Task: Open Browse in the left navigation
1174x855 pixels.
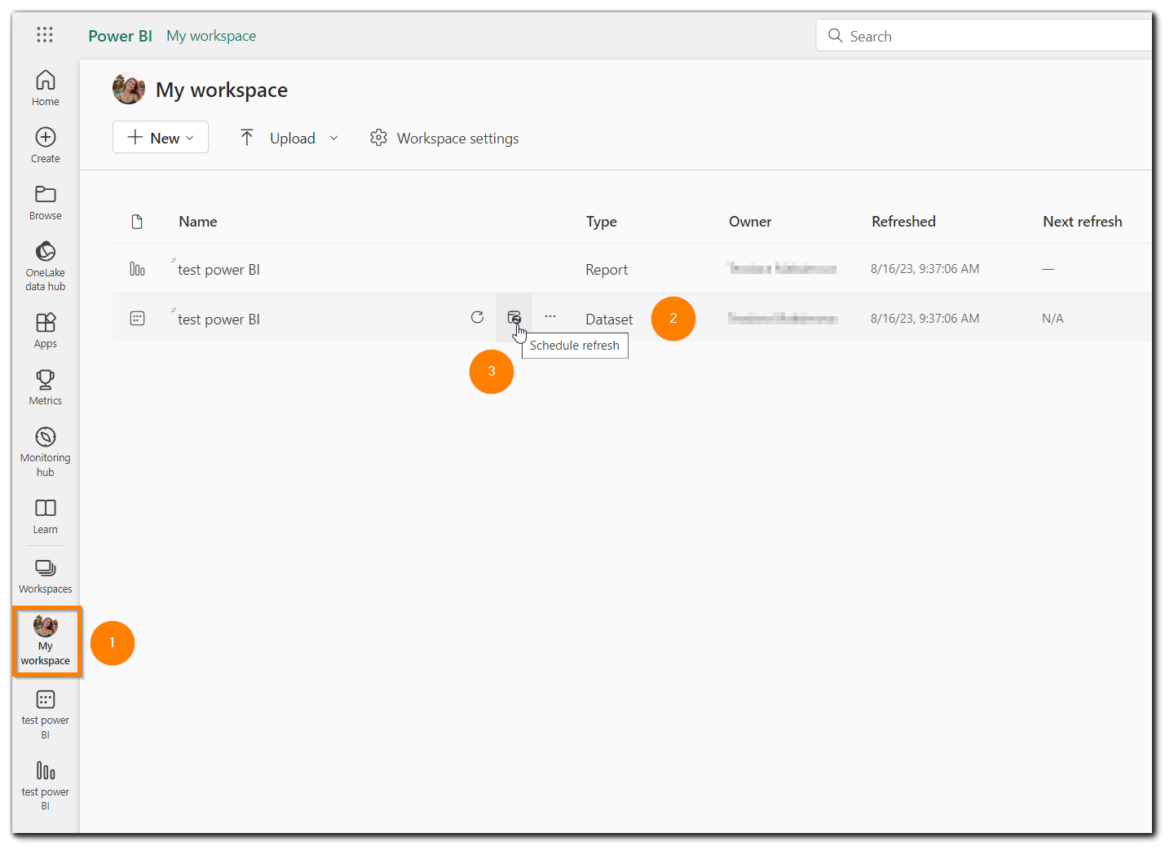Action: click(46, 202)
